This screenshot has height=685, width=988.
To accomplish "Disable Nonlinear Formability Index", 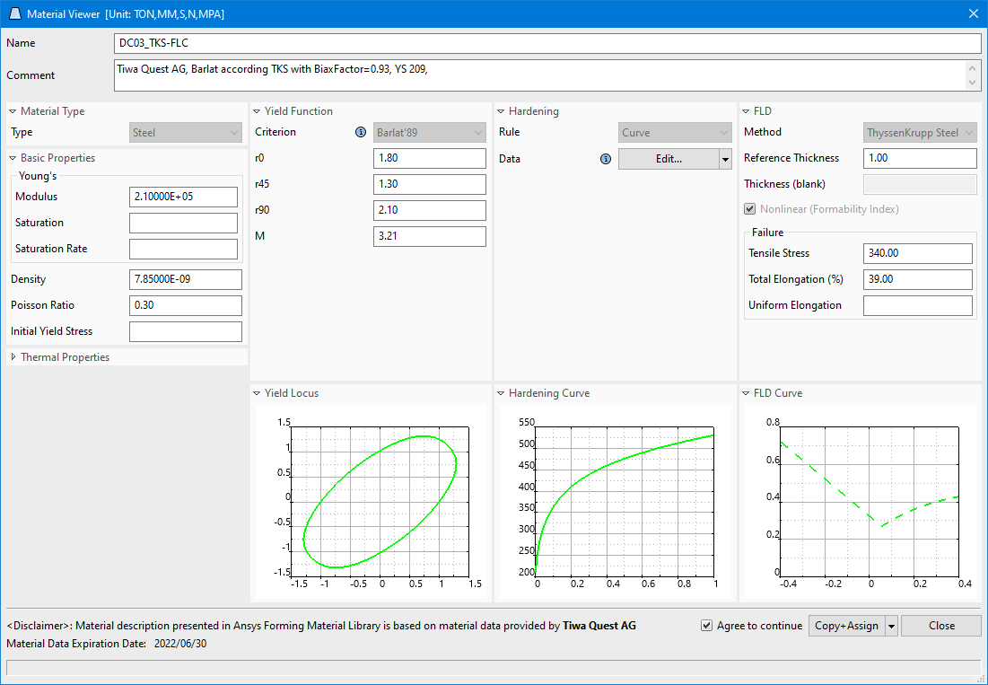I will click(749, 209).
